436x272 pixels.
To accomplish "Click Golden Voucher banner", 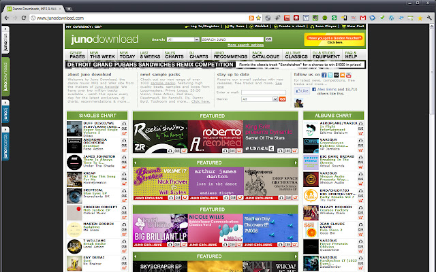I will (x=334, y=39).
